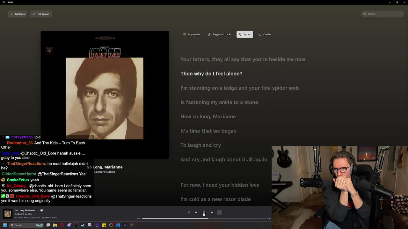
Task: Click small album thumbnail in player bar
Action: pos(8,214)
